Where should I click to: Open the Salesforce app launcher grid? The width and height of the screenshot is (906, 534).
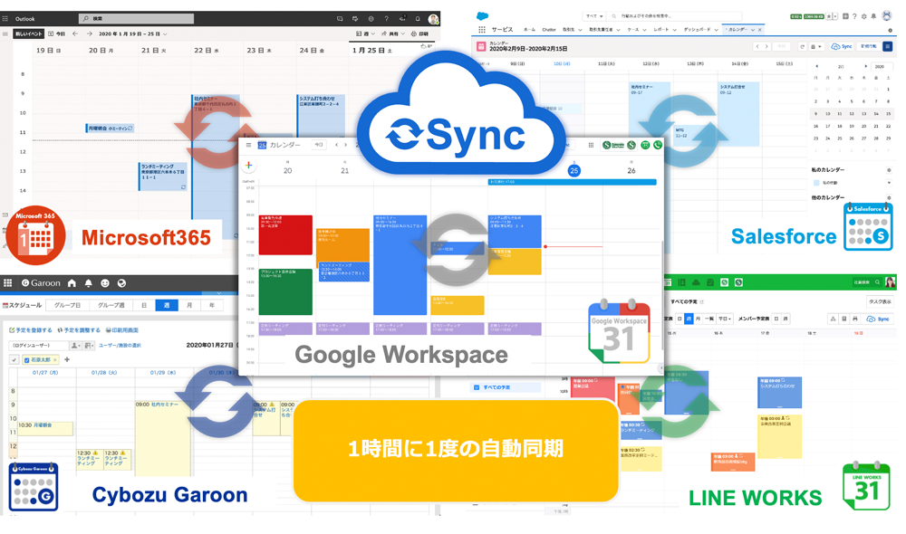[481, 30]
